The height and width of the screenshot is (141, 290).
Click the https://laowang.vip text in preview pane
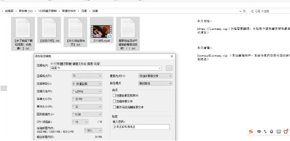(212, 29)
